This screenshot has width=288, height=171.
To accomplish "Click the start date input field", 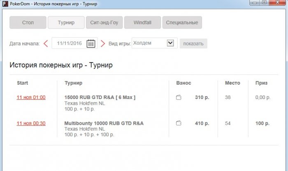I will coord(69,43).
